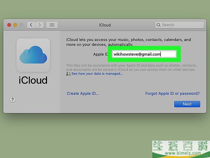This screenshot has width=210, height=158.
Task: Click the iCloud lets you access description text
Action: (128, 42)
